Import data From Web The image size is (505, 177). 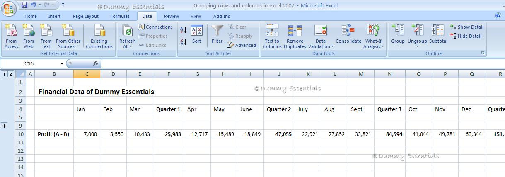click(x=29, y=36)
